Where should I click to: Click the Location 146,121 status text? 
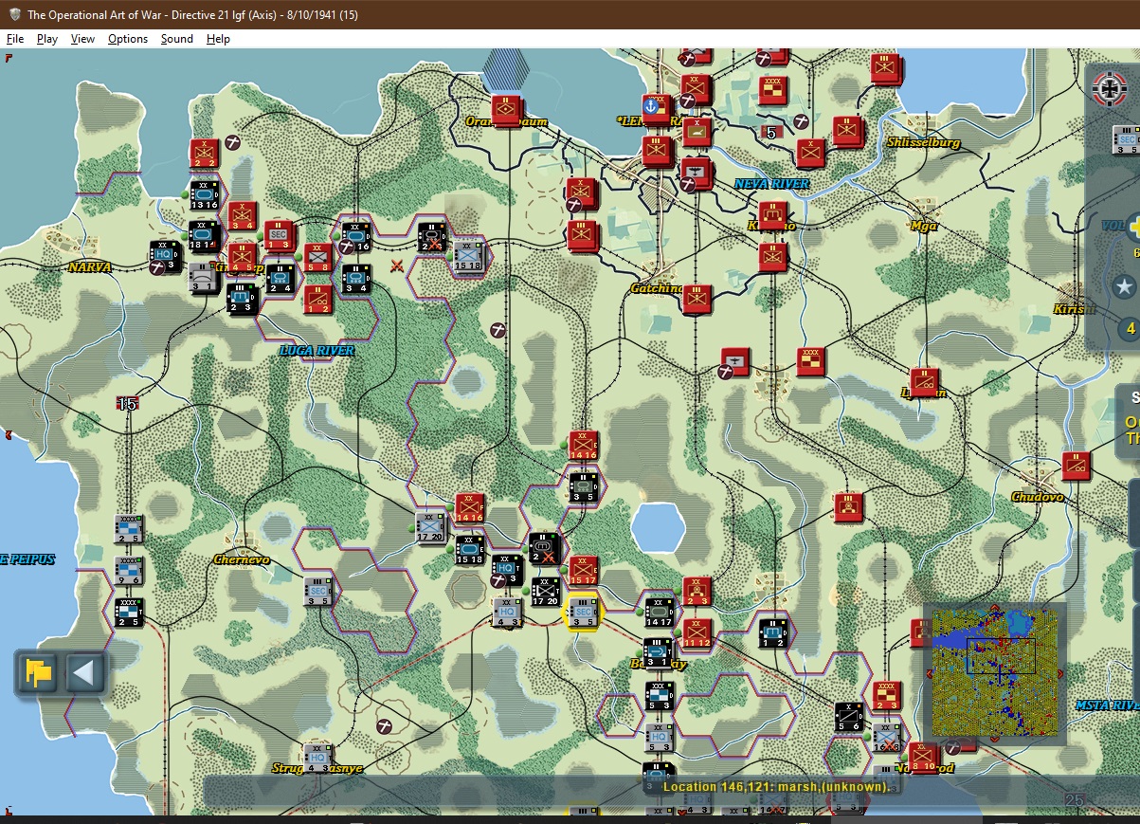point(776,786)
